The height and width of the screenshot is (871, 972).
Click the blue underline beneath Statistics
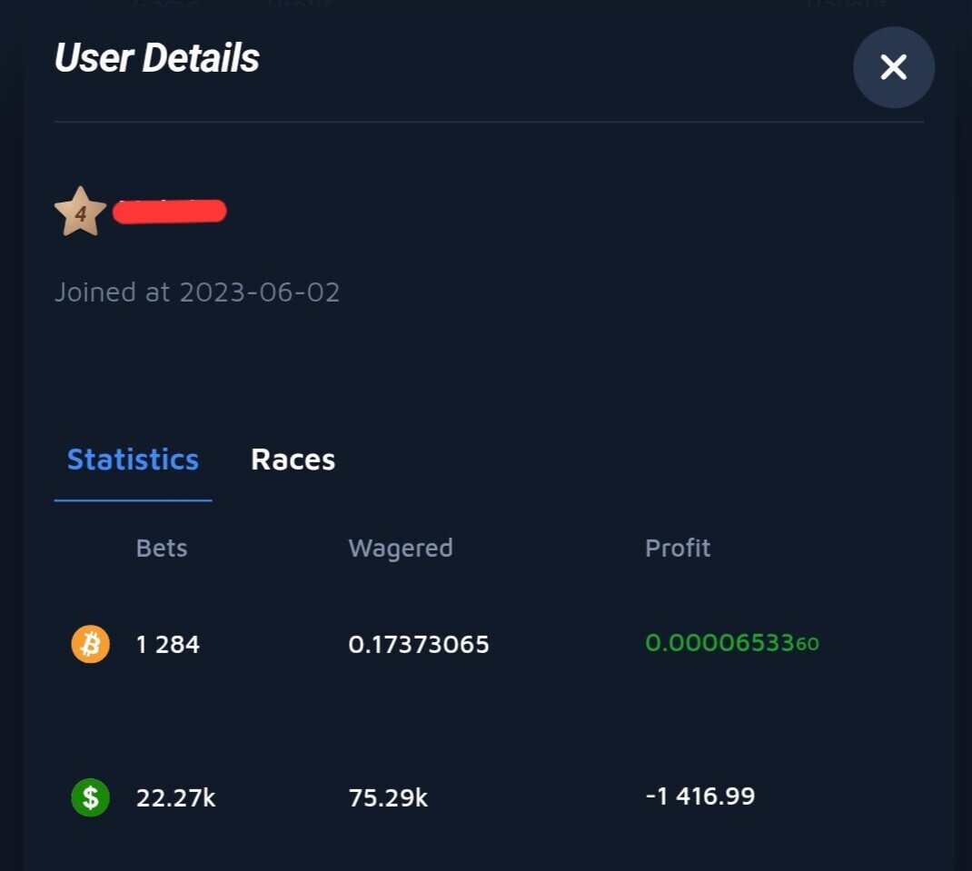click(x=133, y=500)
